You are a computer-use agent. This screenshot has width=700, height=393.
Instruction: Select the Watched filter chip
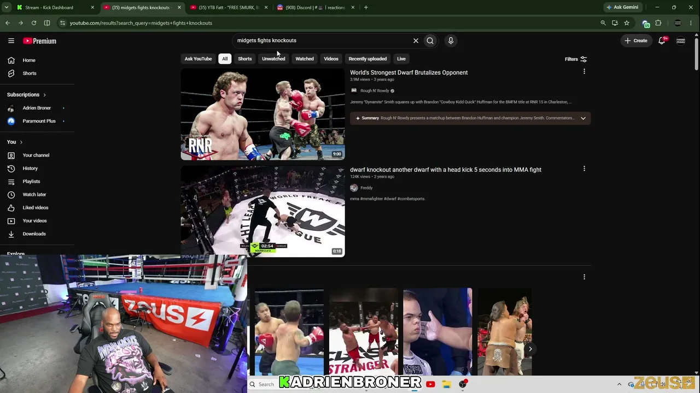pos(305,58)
